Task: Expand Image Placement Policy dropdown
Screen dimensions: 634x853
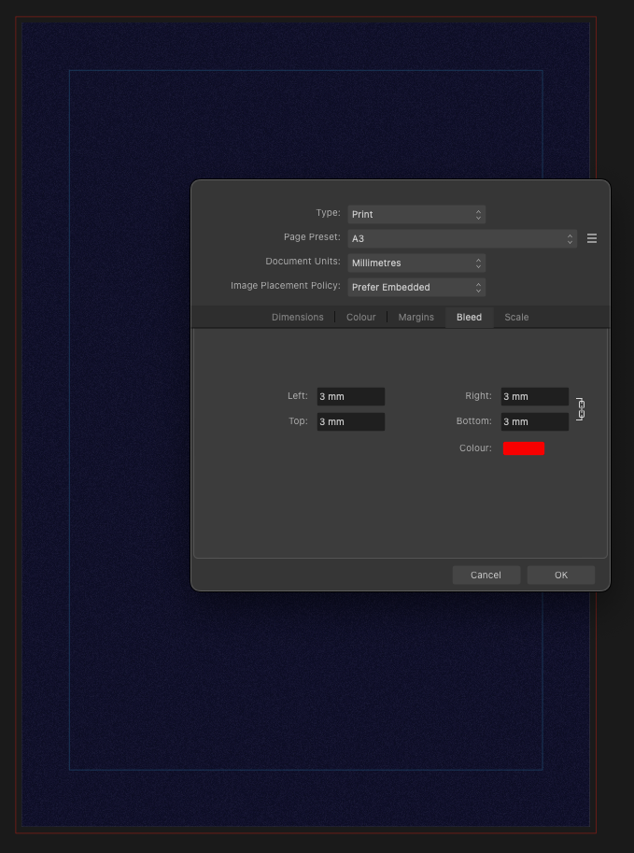Action: pyautogui.click(x=416, y=287)
